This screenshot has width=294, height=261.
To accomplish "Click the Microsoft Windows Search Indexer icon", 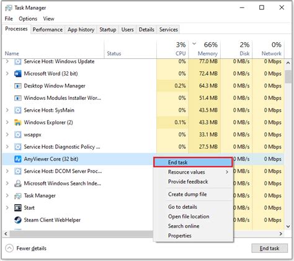I will click(x=18, y=184).
